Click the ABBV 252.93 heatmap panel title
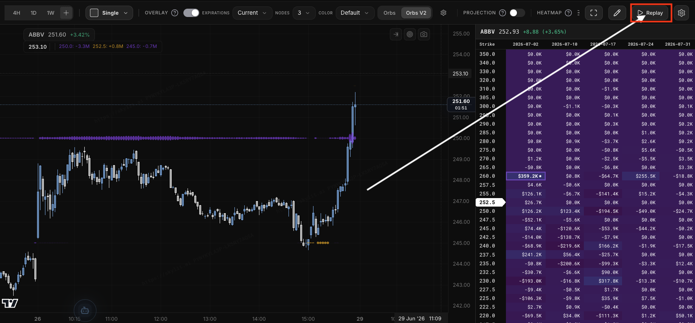Viewport: 695px width, 323px height. point(523,32)
